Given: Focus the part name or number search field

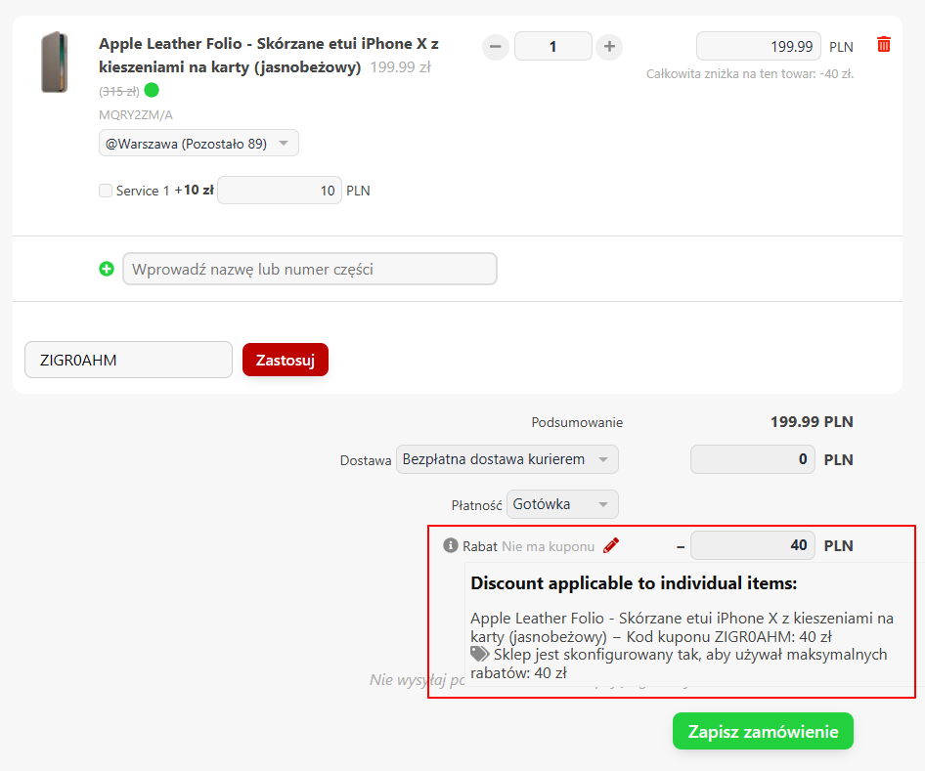Looking at the screenshot, I should [x=310, y=270].
